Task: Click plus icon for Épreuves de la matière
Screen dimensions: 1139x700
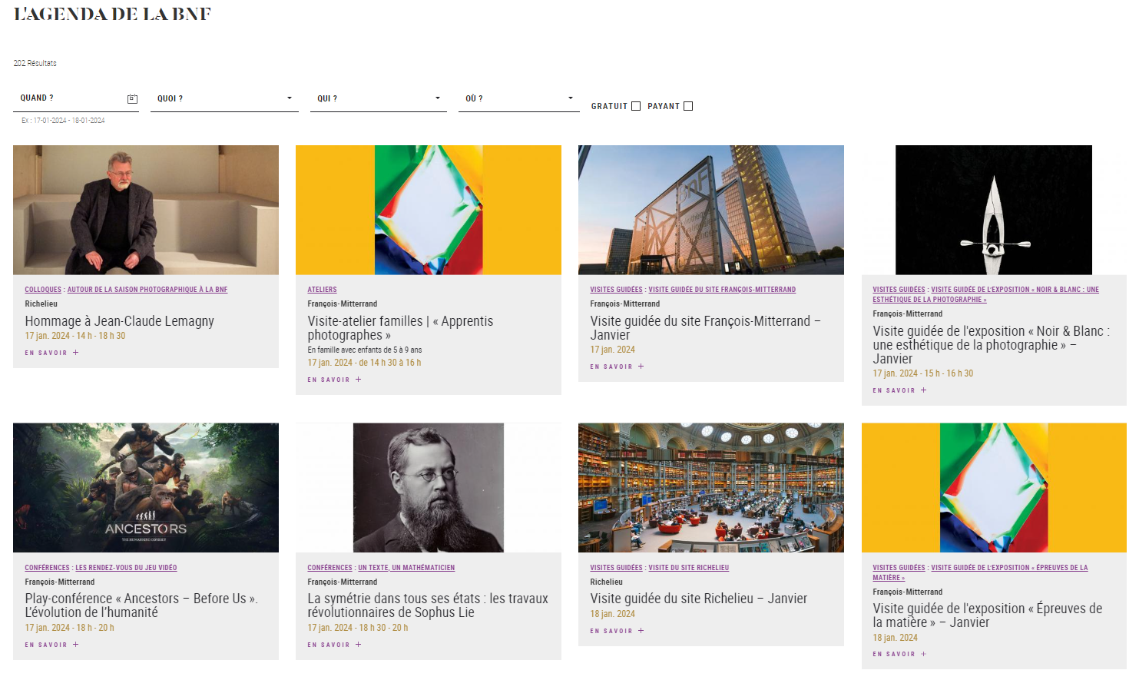Action: (x=924, y=654)
